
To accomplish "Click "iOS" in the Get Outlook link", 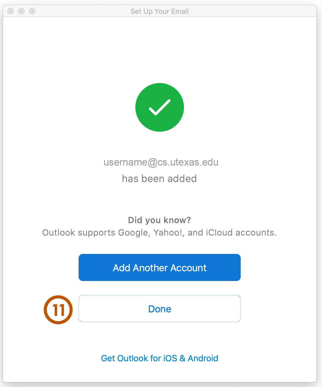I will pyautogui.click(x=170, y=358).
